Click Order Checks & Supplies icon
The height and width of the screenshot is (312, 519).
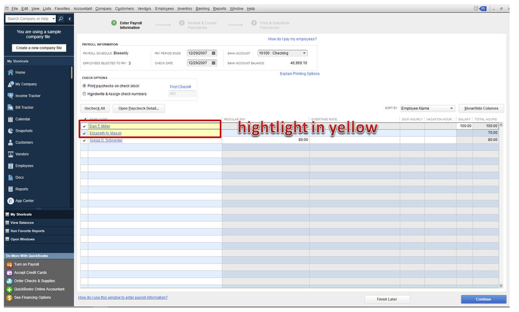pos(9,281)
